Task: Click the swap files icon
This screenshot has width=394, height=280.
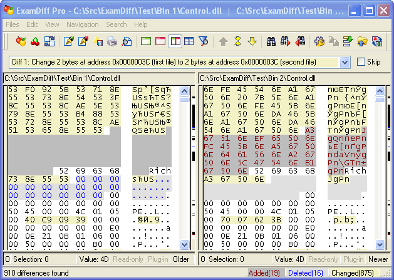Action: click(49, 41)
